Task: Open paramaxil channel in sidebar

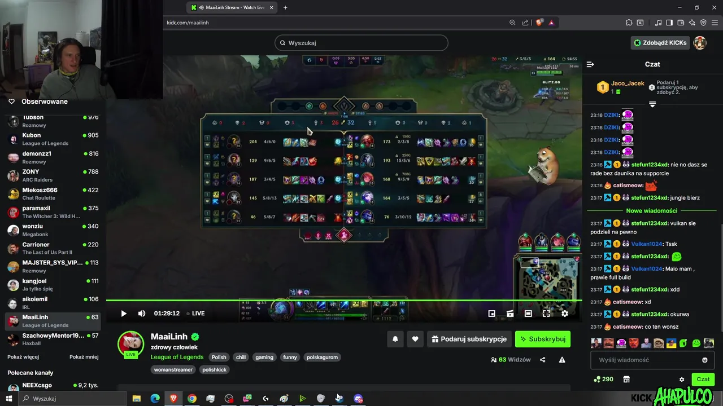Action: pos(53,211)
